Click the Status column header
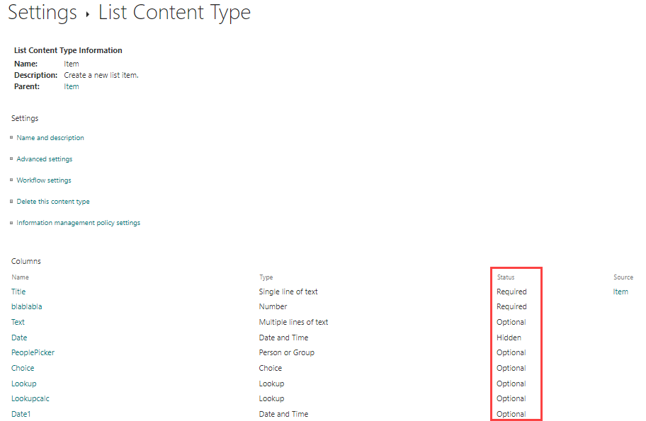 click(x=506, y=277)
